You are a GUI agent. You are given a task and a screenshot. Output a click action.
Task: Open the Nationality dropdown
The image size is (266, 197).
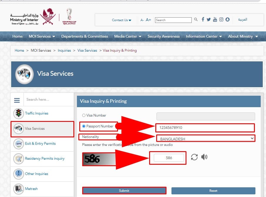pyautogui.click(x=206, y=139)
